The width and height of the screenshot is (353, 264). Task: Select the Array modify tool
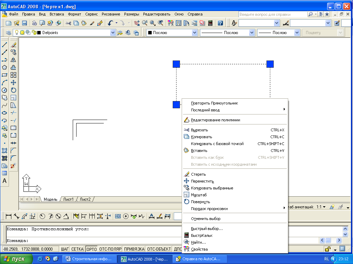(13, 75)
